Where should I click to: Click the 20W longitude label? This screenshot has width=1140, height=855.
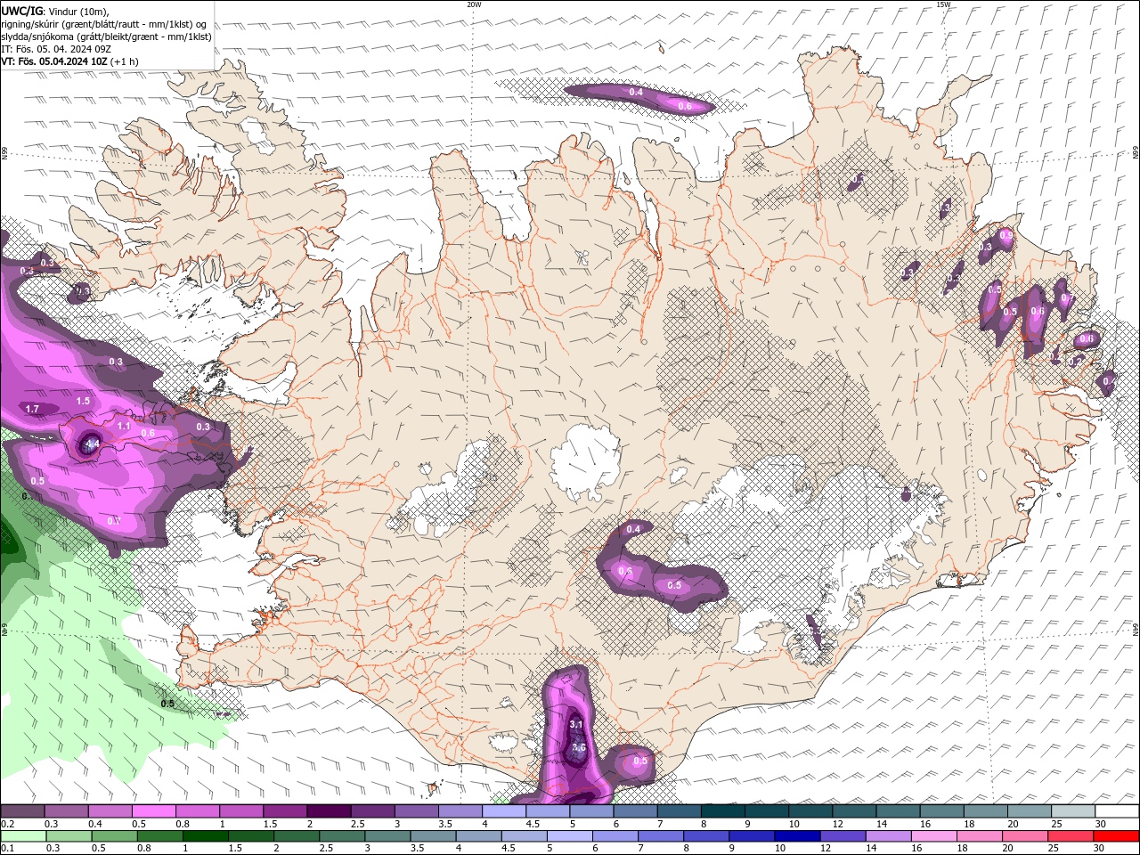pyautogui.click(x=474, y=4)
